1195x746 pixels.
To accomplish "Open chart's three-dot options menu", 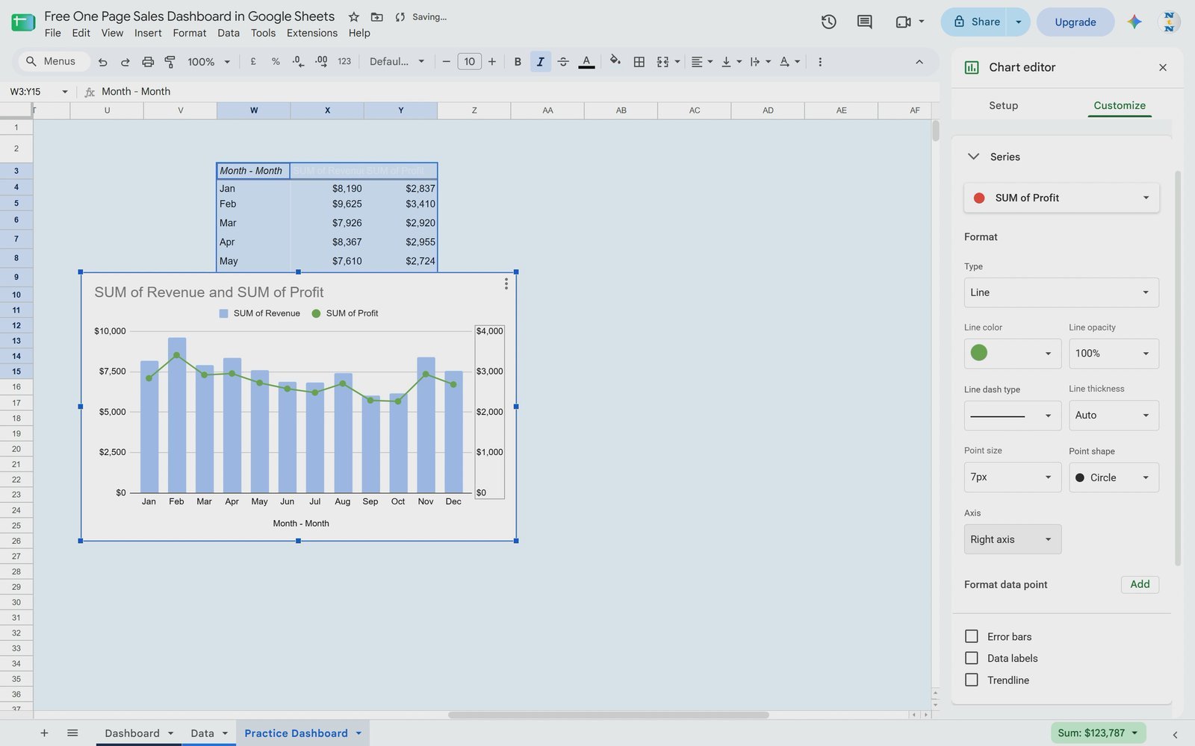I will [506, 283].
